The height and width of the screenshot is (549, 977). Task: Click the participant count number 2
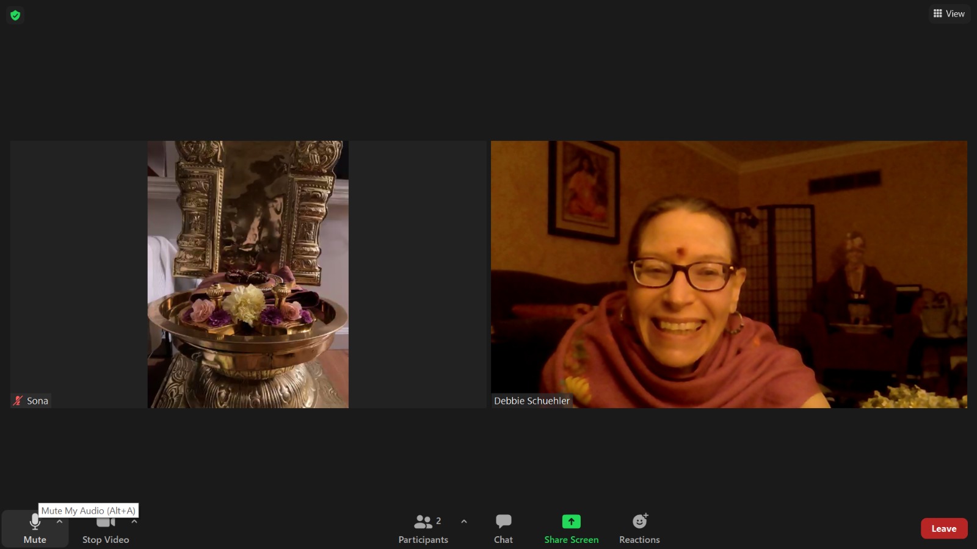(x=438, y=521)
